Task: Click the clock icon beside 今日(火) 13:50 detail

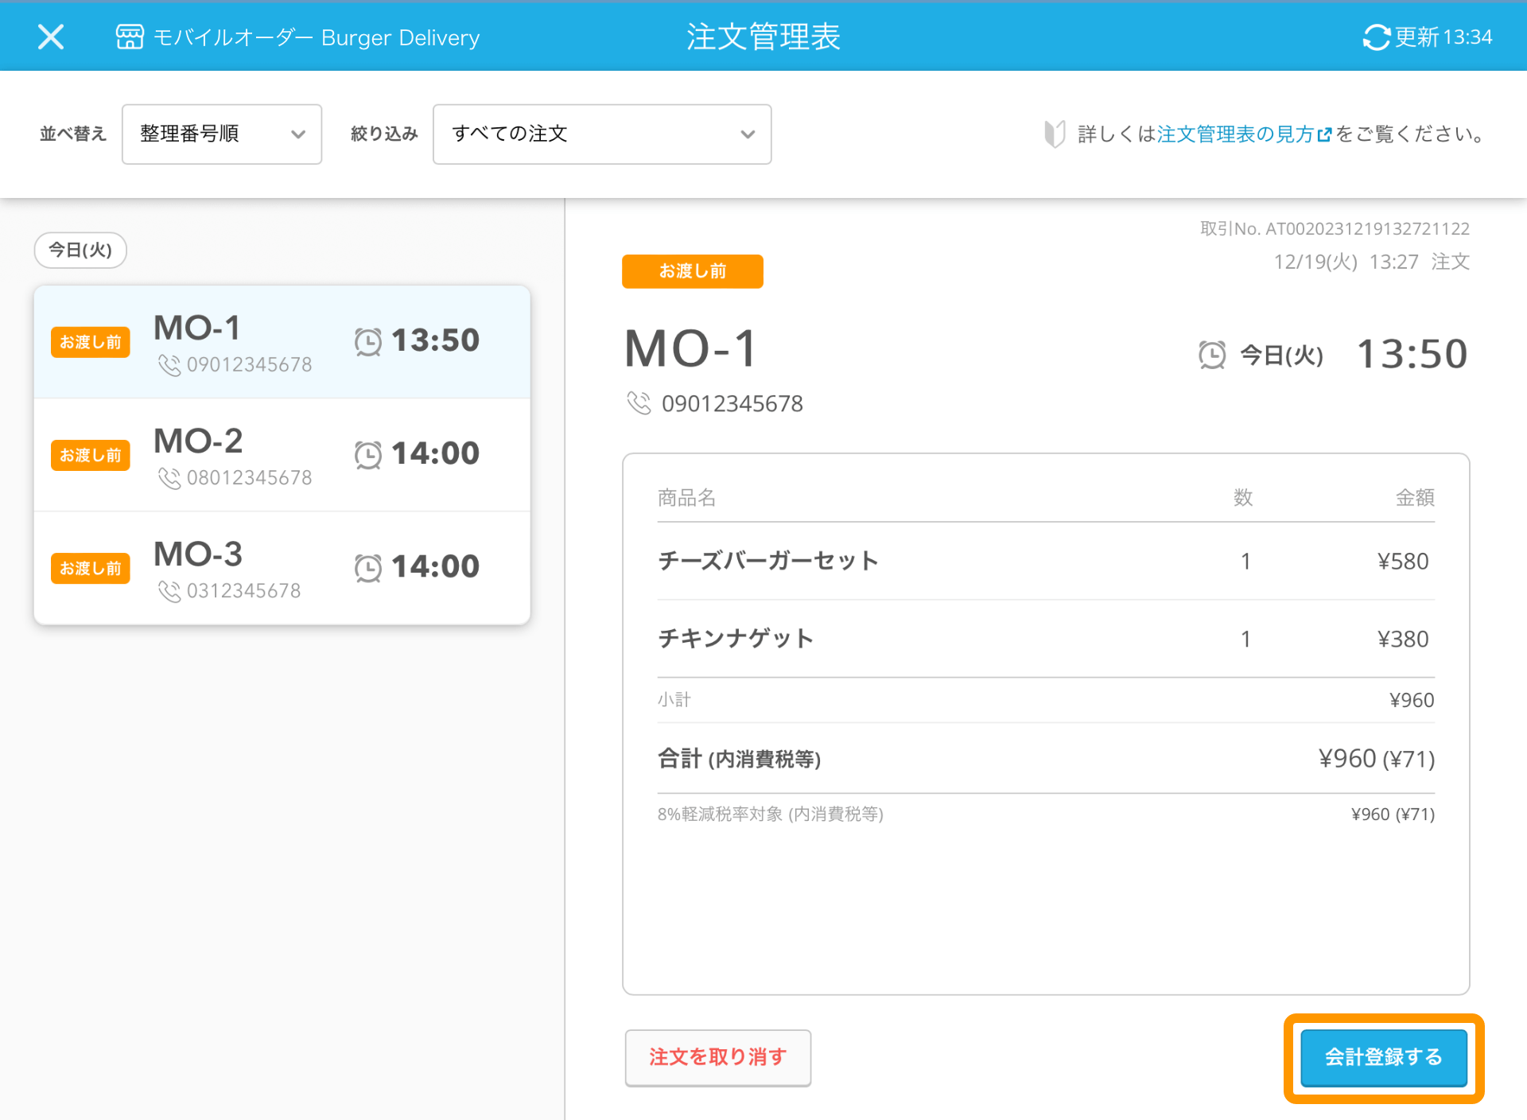Action: pyautogui.click(x=1212, y=355)
